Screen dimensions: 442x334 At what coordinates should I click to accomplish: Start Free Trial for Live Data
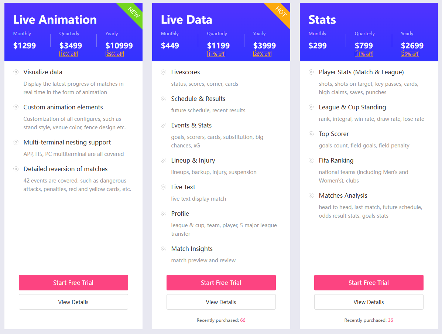point(221,283)
